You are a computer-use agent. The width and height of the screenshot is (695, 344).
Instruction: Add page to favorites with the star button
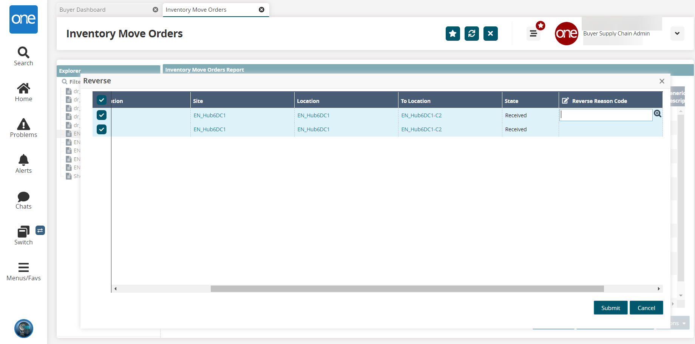pos(453,34)
